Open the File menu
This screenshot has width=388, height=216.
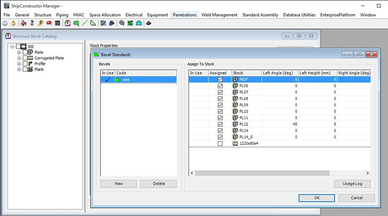click(x=7, y=15)
